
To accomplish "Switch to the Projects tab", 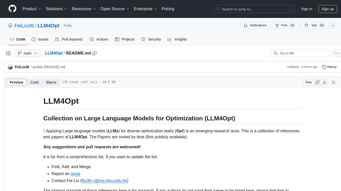I will point(125,39).
